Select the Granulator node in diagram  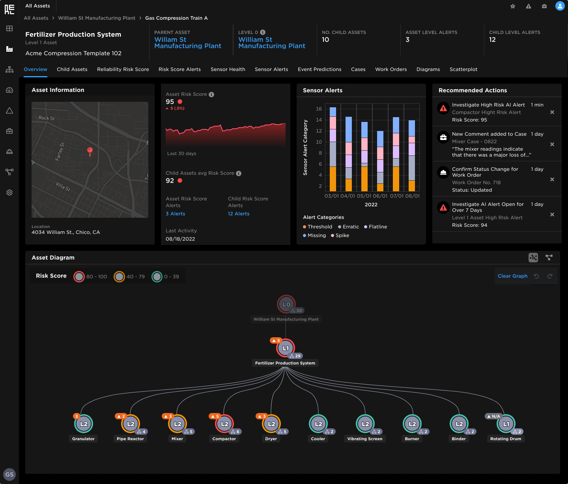(84, 424)
